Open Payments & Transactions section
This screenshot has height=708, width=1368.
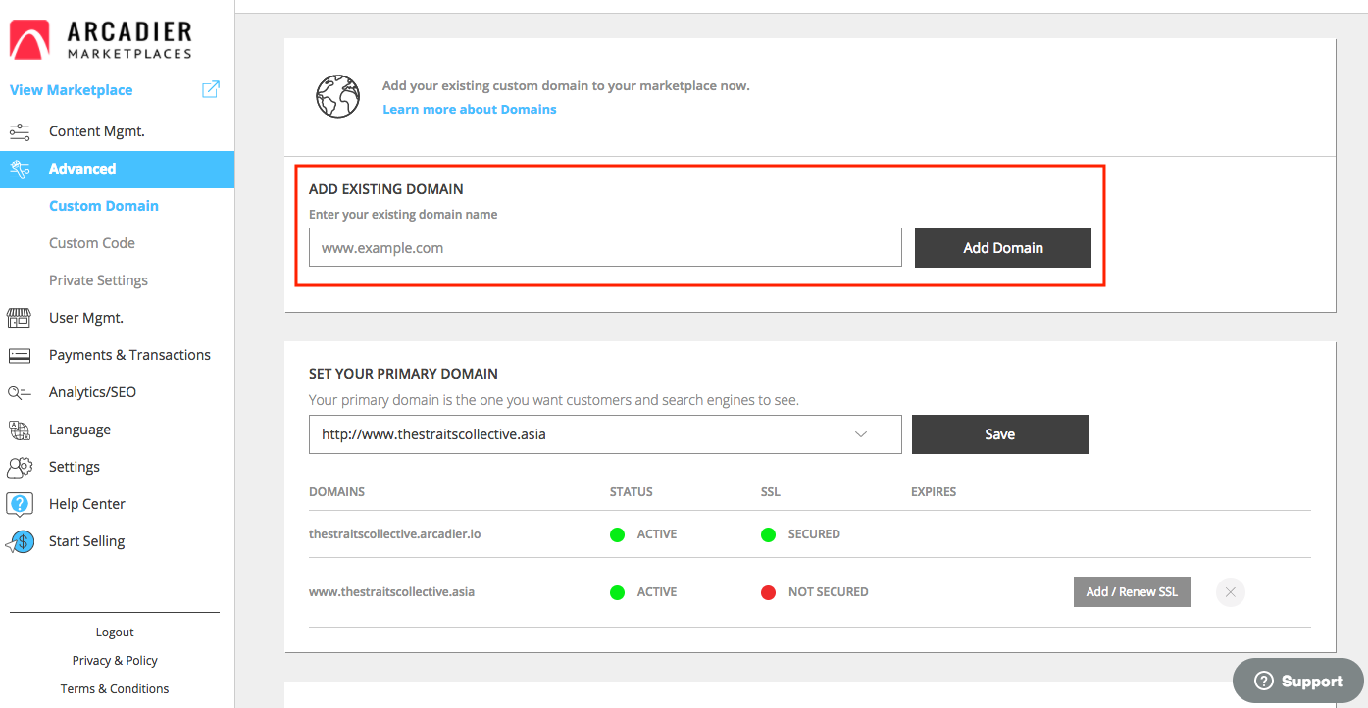point(129,355)
